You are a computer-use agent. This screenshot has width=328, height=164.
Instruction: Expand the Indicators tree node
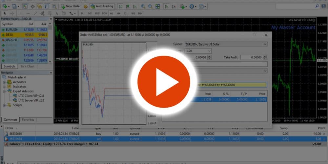(4, 87)
